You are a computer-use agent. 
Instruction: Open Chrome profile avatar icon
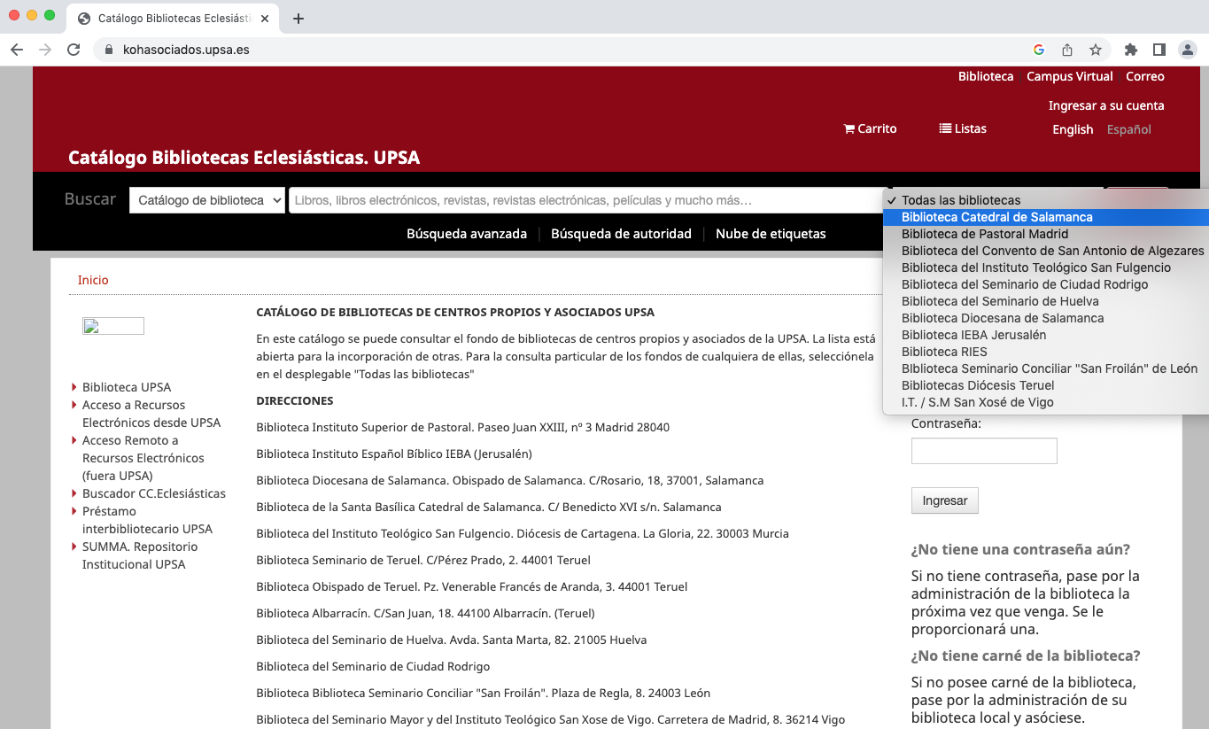[1188, 50]
